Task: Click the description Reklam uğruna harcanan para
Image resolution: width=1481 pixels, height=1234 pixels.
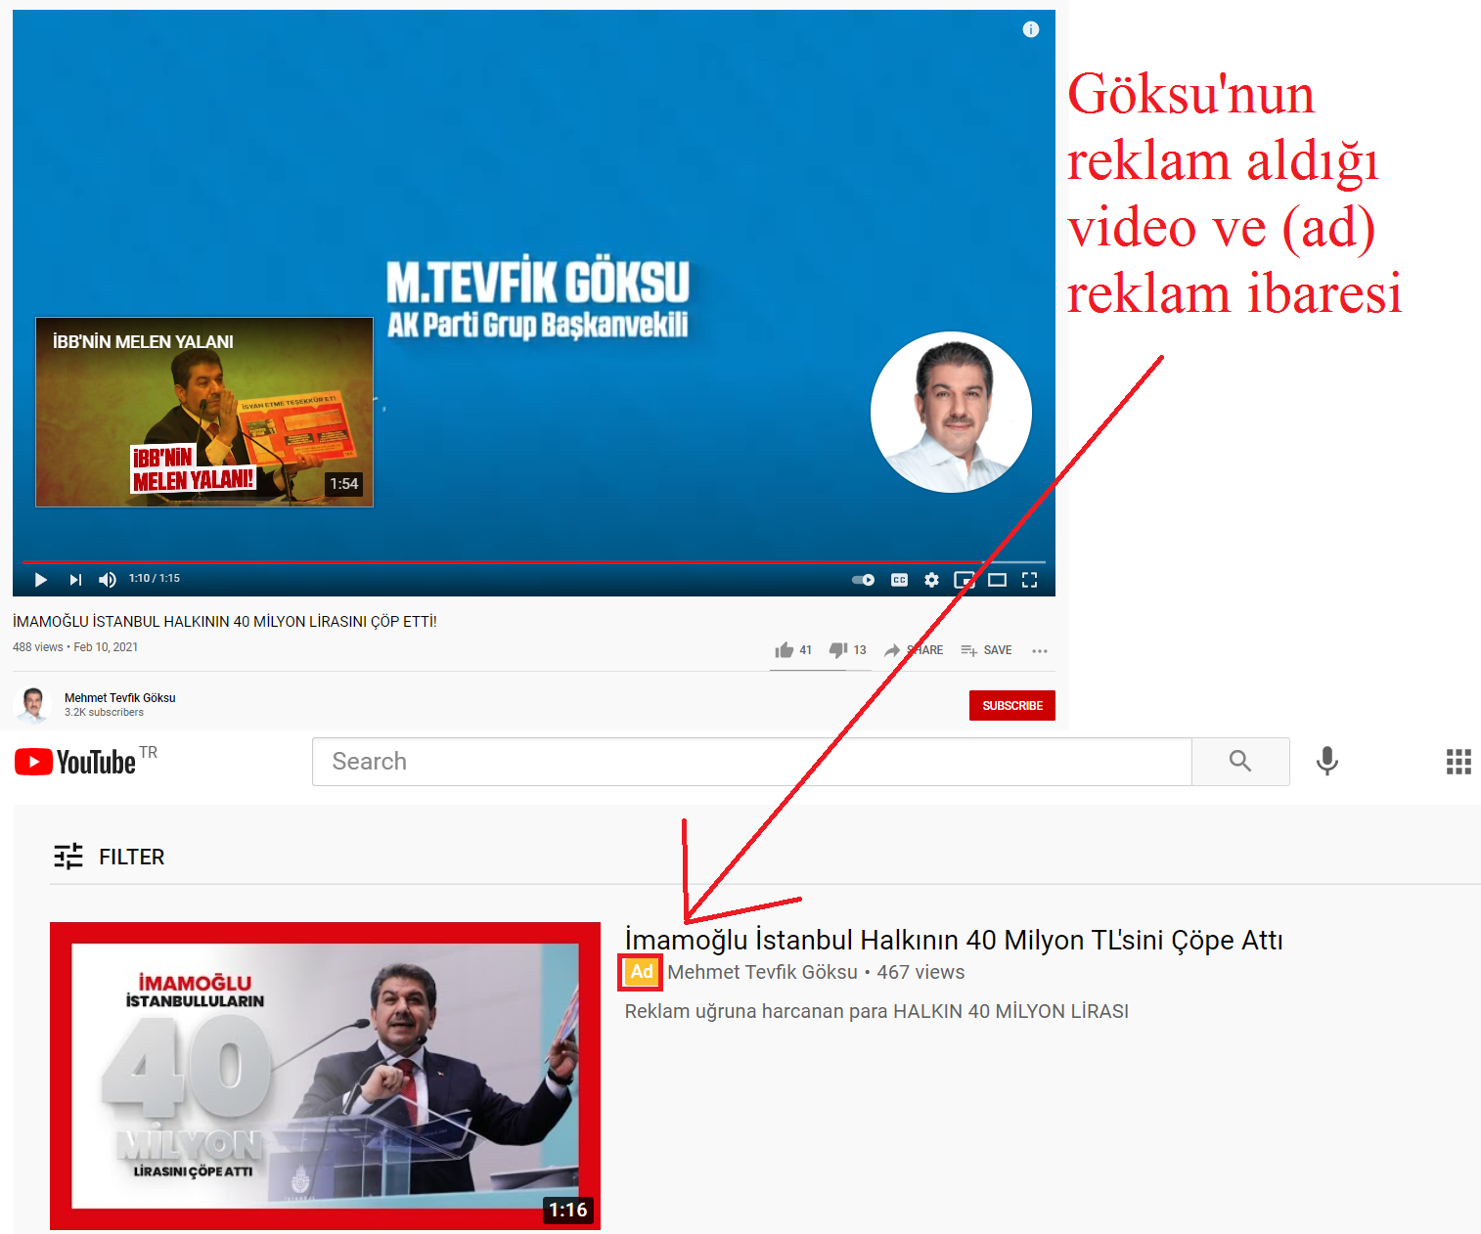Action: [x=876, y=1011]
